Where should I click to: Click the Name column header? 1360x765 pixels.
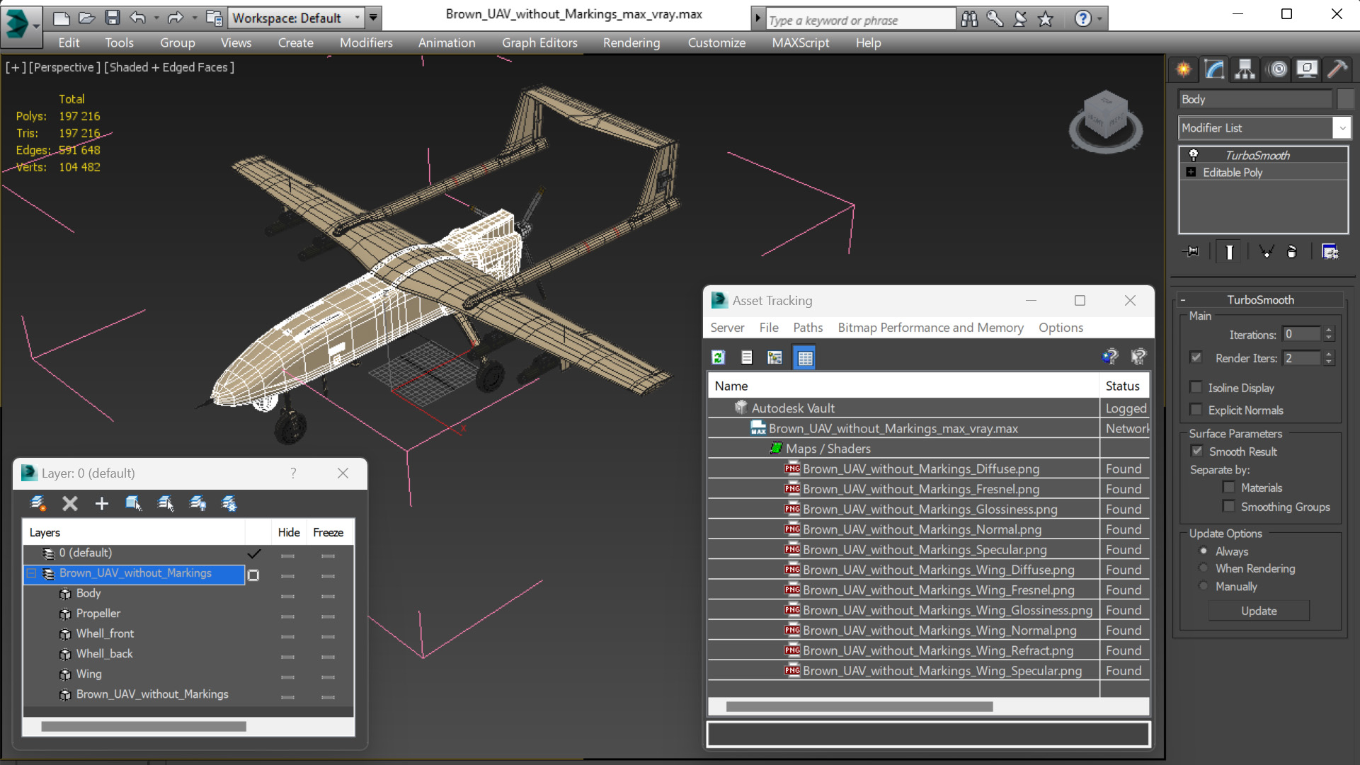point(903,386)
